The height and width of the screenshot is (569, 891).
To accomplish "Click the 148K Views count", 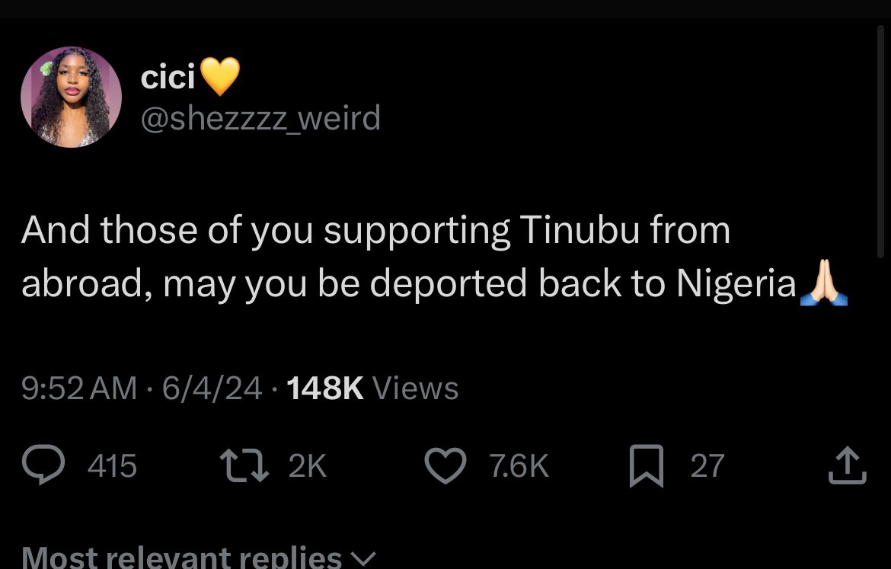I will pyautogui.click(x=372, y=388).
